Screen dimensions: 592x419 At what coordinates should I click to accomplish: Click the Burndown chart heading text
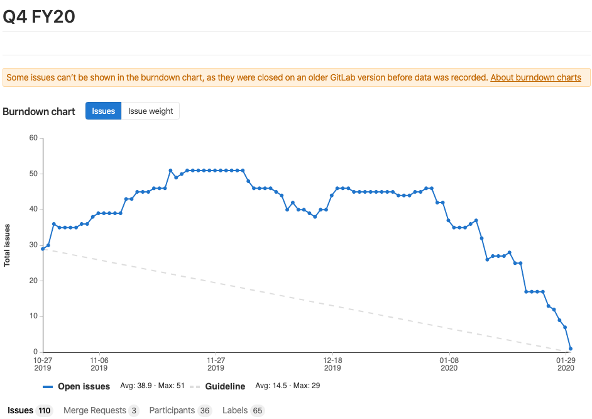pyautogui.click(x=39, y=111)
